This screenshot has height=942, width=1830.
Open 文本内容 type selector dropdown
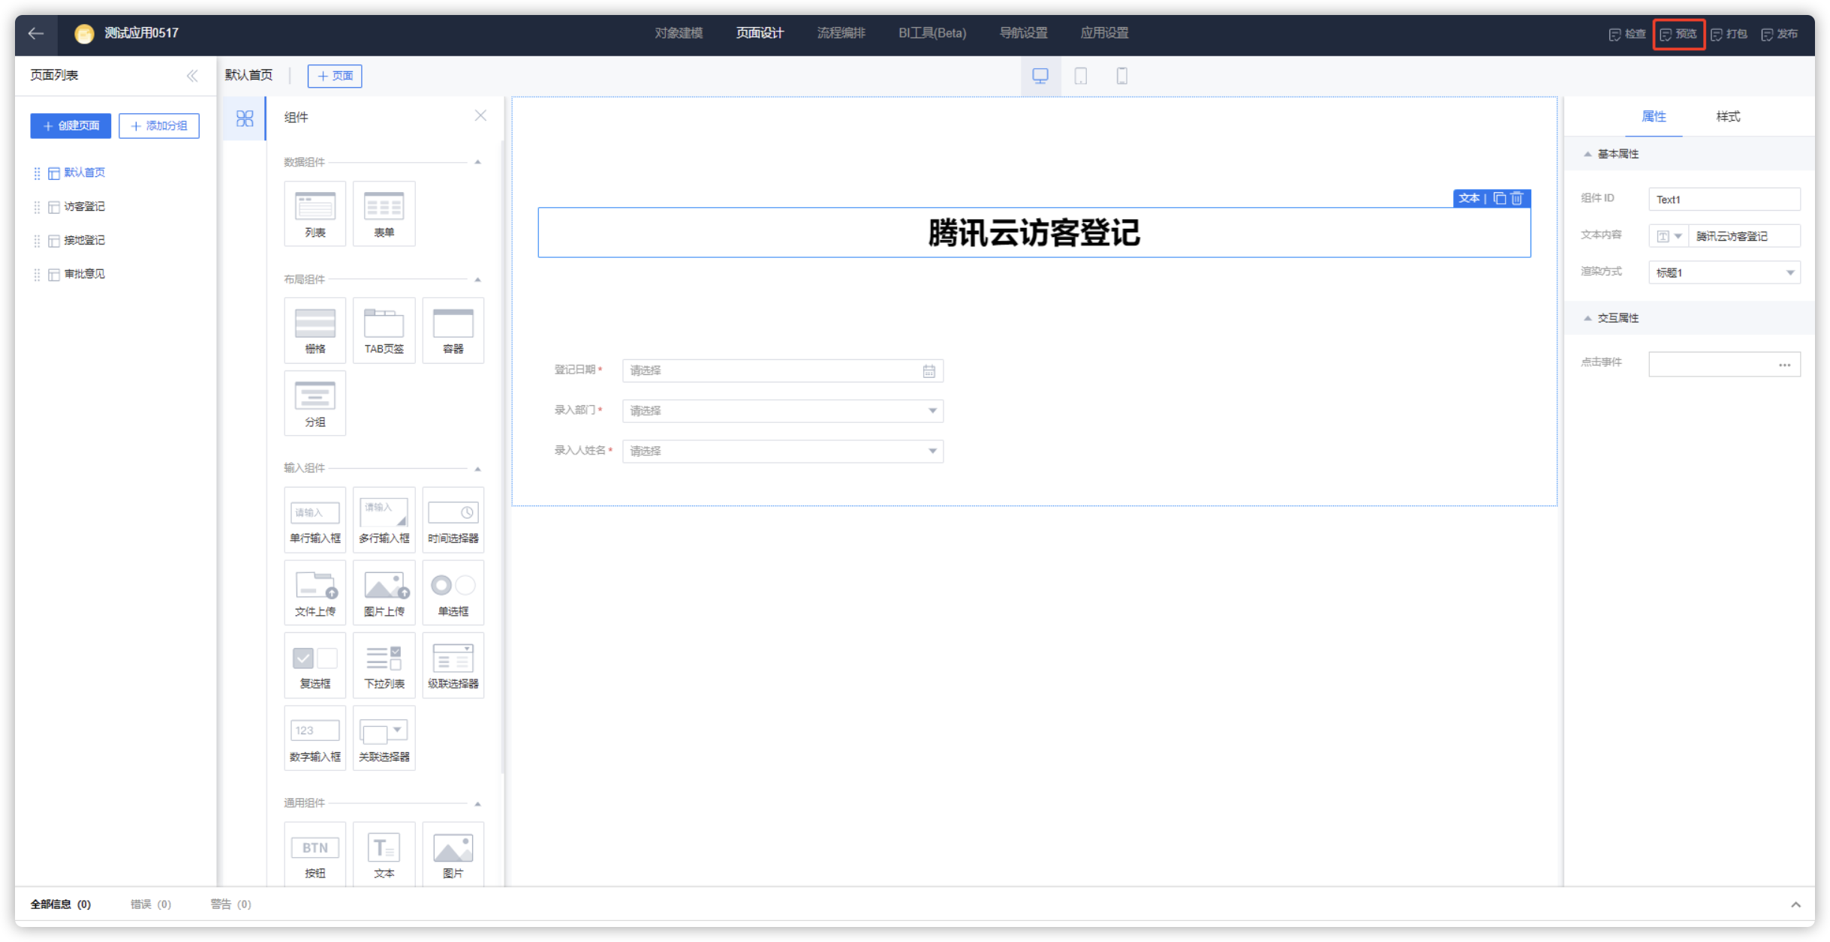click(1669, 236)
